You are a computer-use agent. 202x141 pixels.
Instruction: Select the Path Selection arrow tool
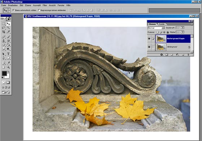(x=4, y=54)
